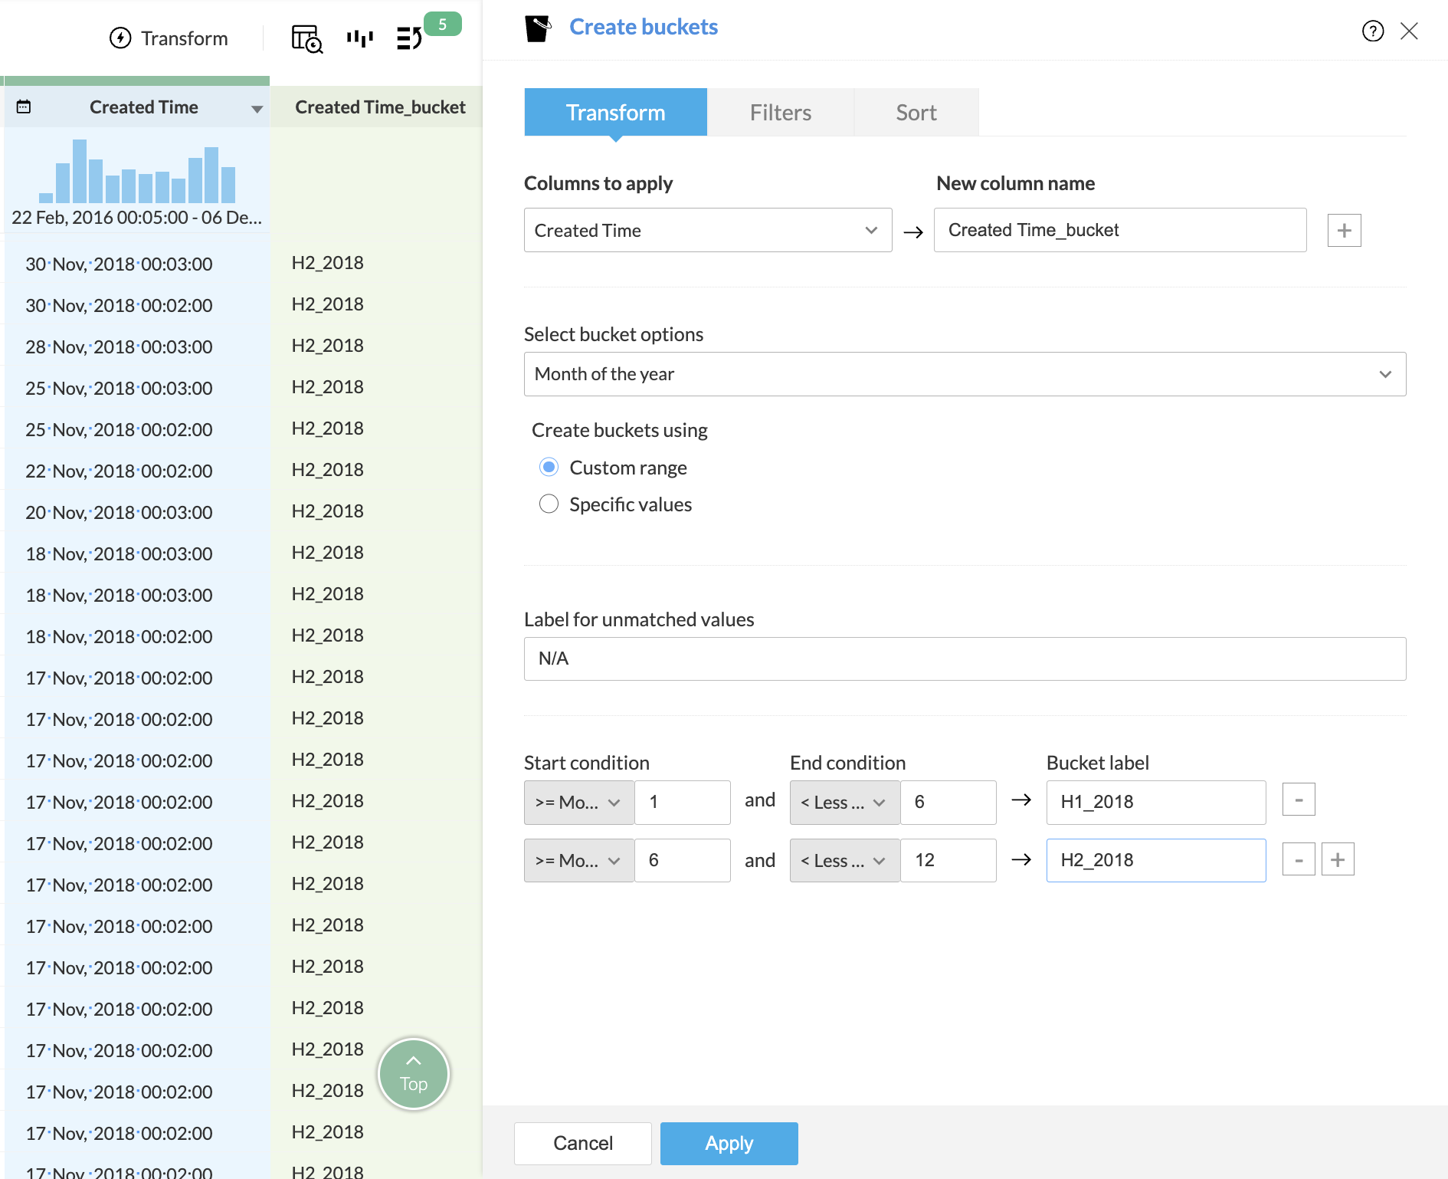1448x1179 pixels.
Task: Choose the Specific values radio option
Action: click(549, 504)
